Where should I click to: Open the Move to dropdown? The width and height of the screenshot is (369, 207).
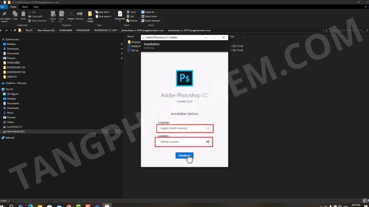[x=53, y=16]
